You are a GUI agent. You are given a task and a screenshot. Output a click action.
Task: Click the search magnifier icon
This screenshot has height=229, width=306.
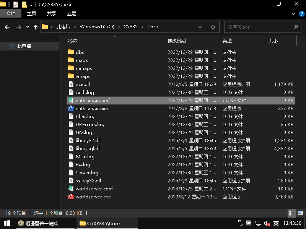296,27
